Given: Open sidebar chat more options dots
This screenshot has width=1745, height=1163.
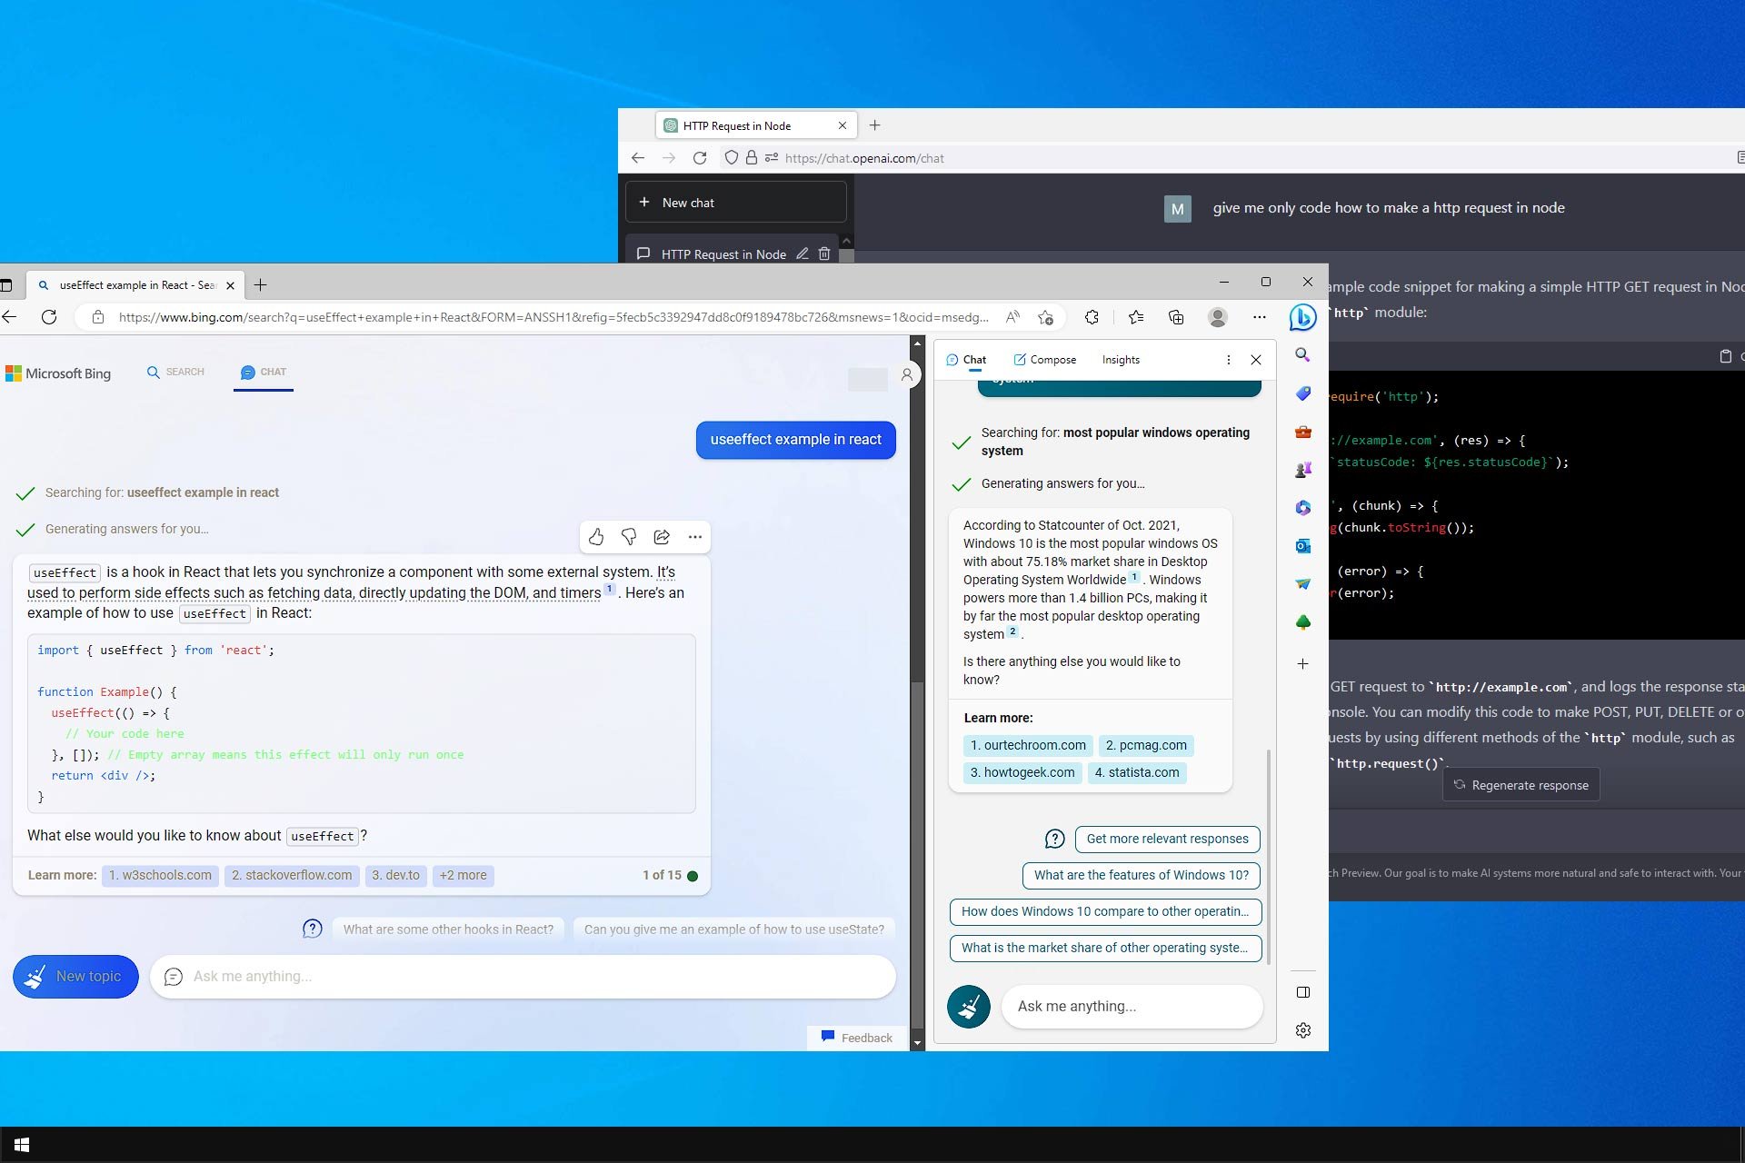Looking at the screenshot, I should pyautogui.click(x=1229, y=360).
